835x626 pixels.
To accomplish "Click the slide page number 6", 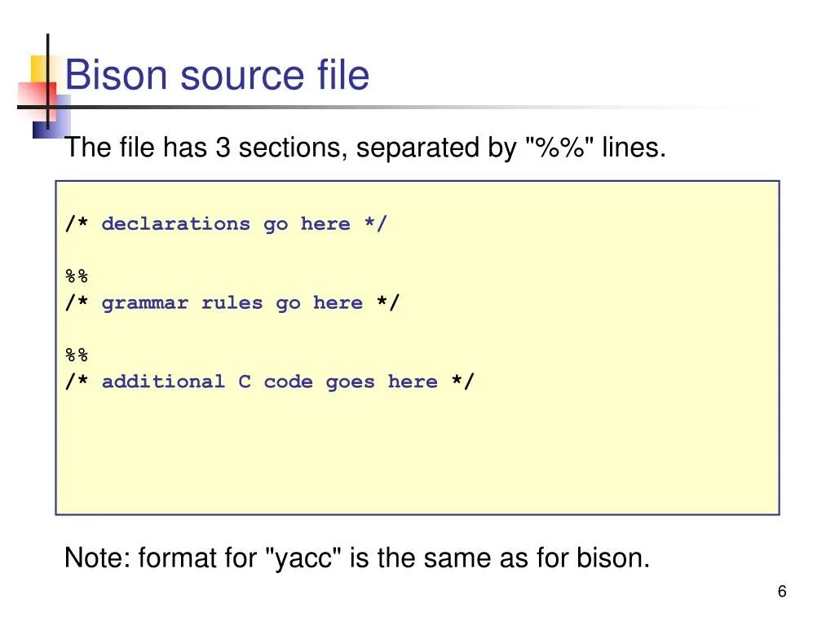I will (x=782, y=592).
